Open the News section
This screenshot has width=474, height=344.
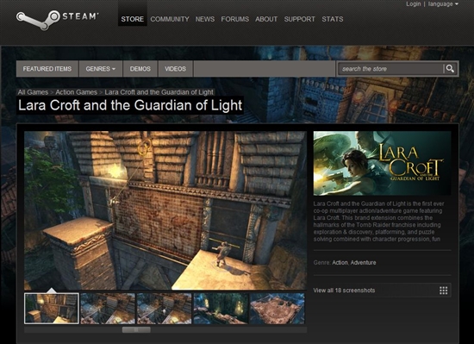pyautogui.click(x=205, y=19)
